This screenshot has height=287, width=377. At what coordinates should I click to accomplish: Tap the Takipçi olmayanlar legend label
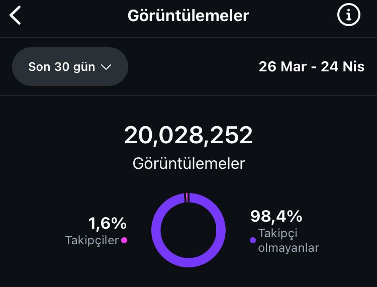click(x=289, y=240)
